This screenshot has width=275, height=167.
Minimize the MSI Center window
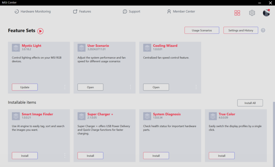(x=260, y=3)
